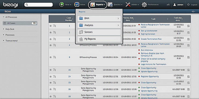Star case number 3 as favorite
This screenshot has width=199, height=99.
(x=50, y=39)
